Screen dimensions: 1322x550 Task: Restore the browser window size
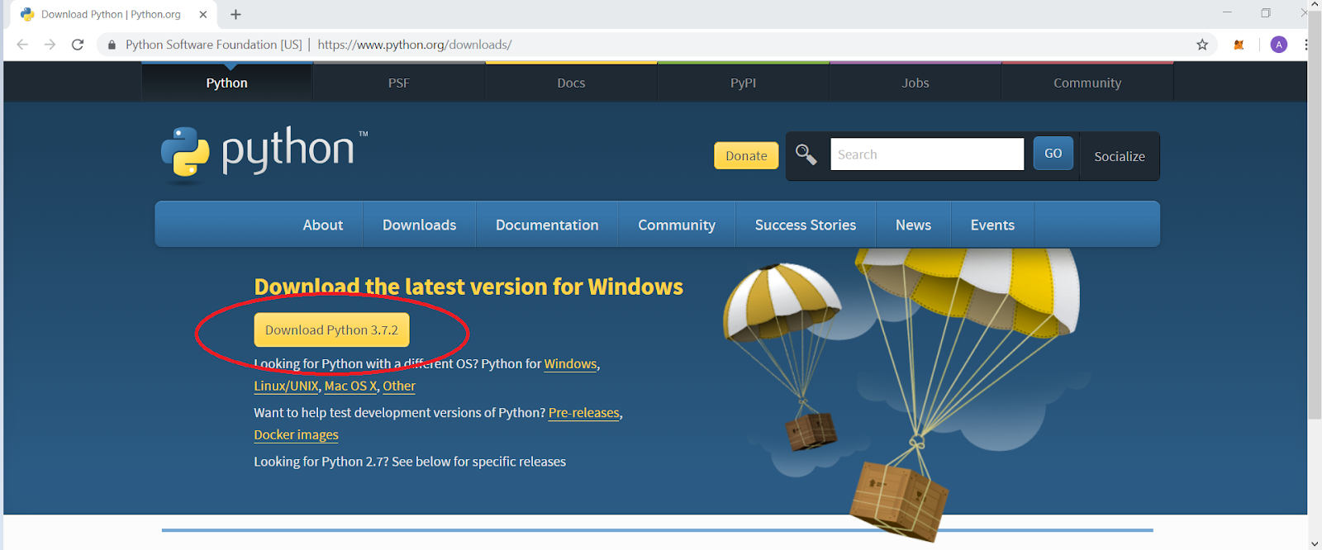(x=1266, y=12)
